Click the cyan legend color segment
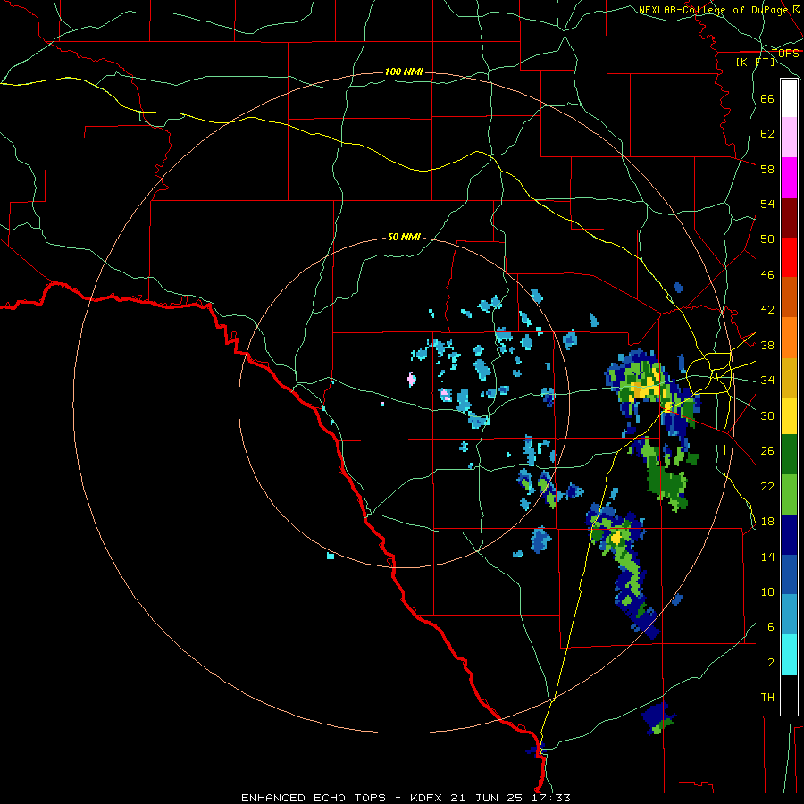The image size is (804, 804). pyautogui.click(x=789, y=655)
